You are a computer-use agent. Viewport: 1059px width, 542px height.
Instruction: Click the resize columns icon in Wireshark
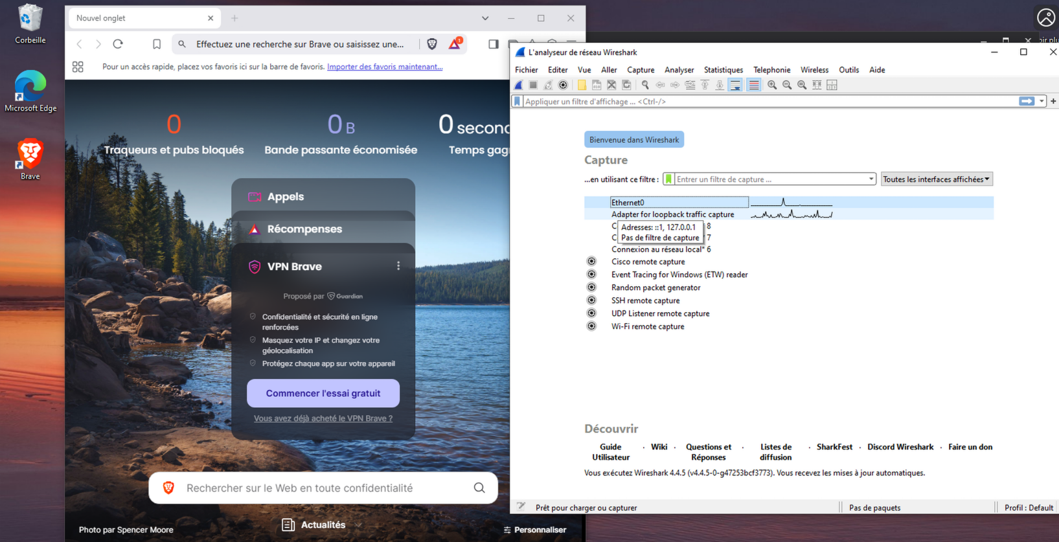point(817,85)
